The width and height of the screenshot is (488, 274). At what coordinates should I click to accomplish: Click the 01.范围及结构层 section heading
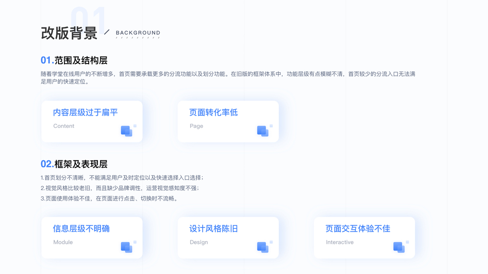(74, 60)
